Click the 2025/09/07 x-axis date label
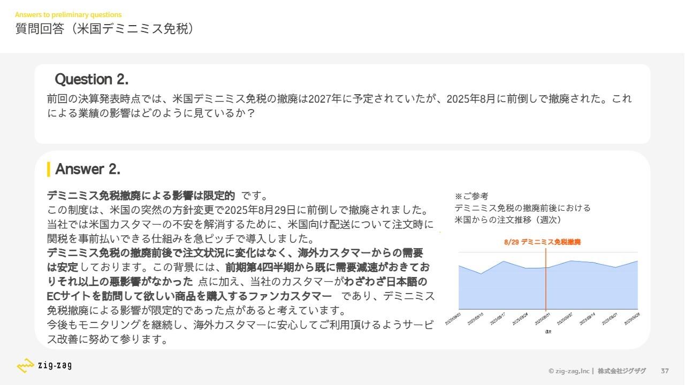 (565, 319)
